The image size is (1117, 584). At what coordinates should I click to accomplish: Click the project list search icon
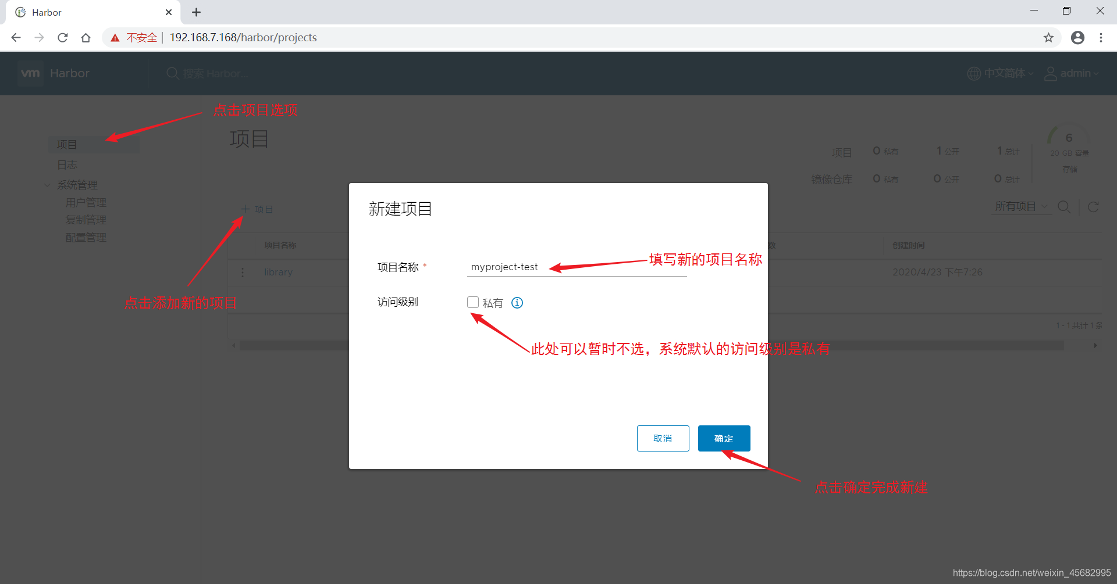click(x=1064, y=207)
